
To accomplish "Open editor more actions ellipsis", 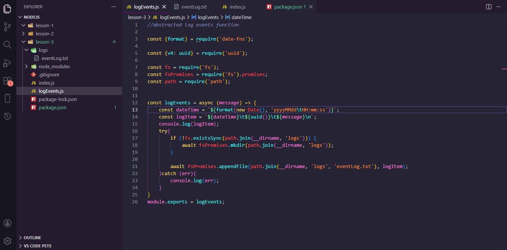I will (499, 7).
